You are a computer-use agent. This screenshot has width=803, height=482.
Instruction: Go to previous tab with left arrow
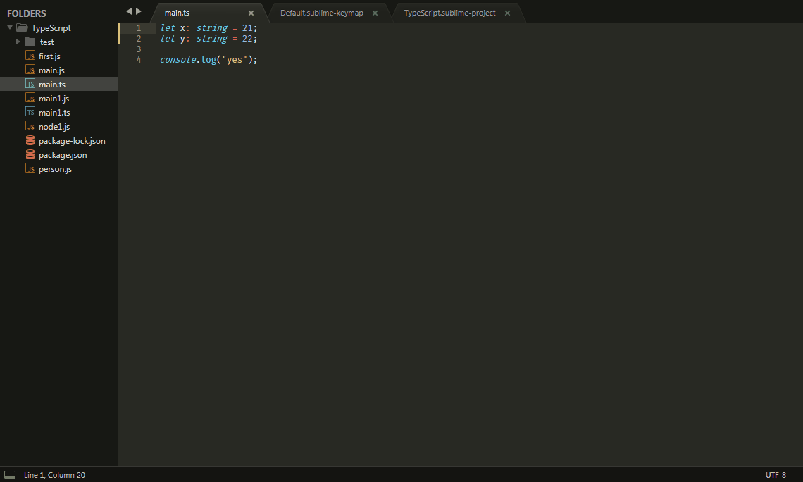[129, 11]
